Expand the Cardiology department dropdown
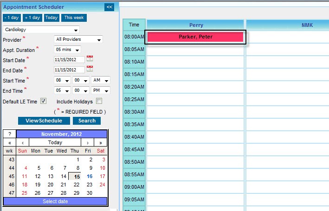The image size is (329, 211). [41, 30]
